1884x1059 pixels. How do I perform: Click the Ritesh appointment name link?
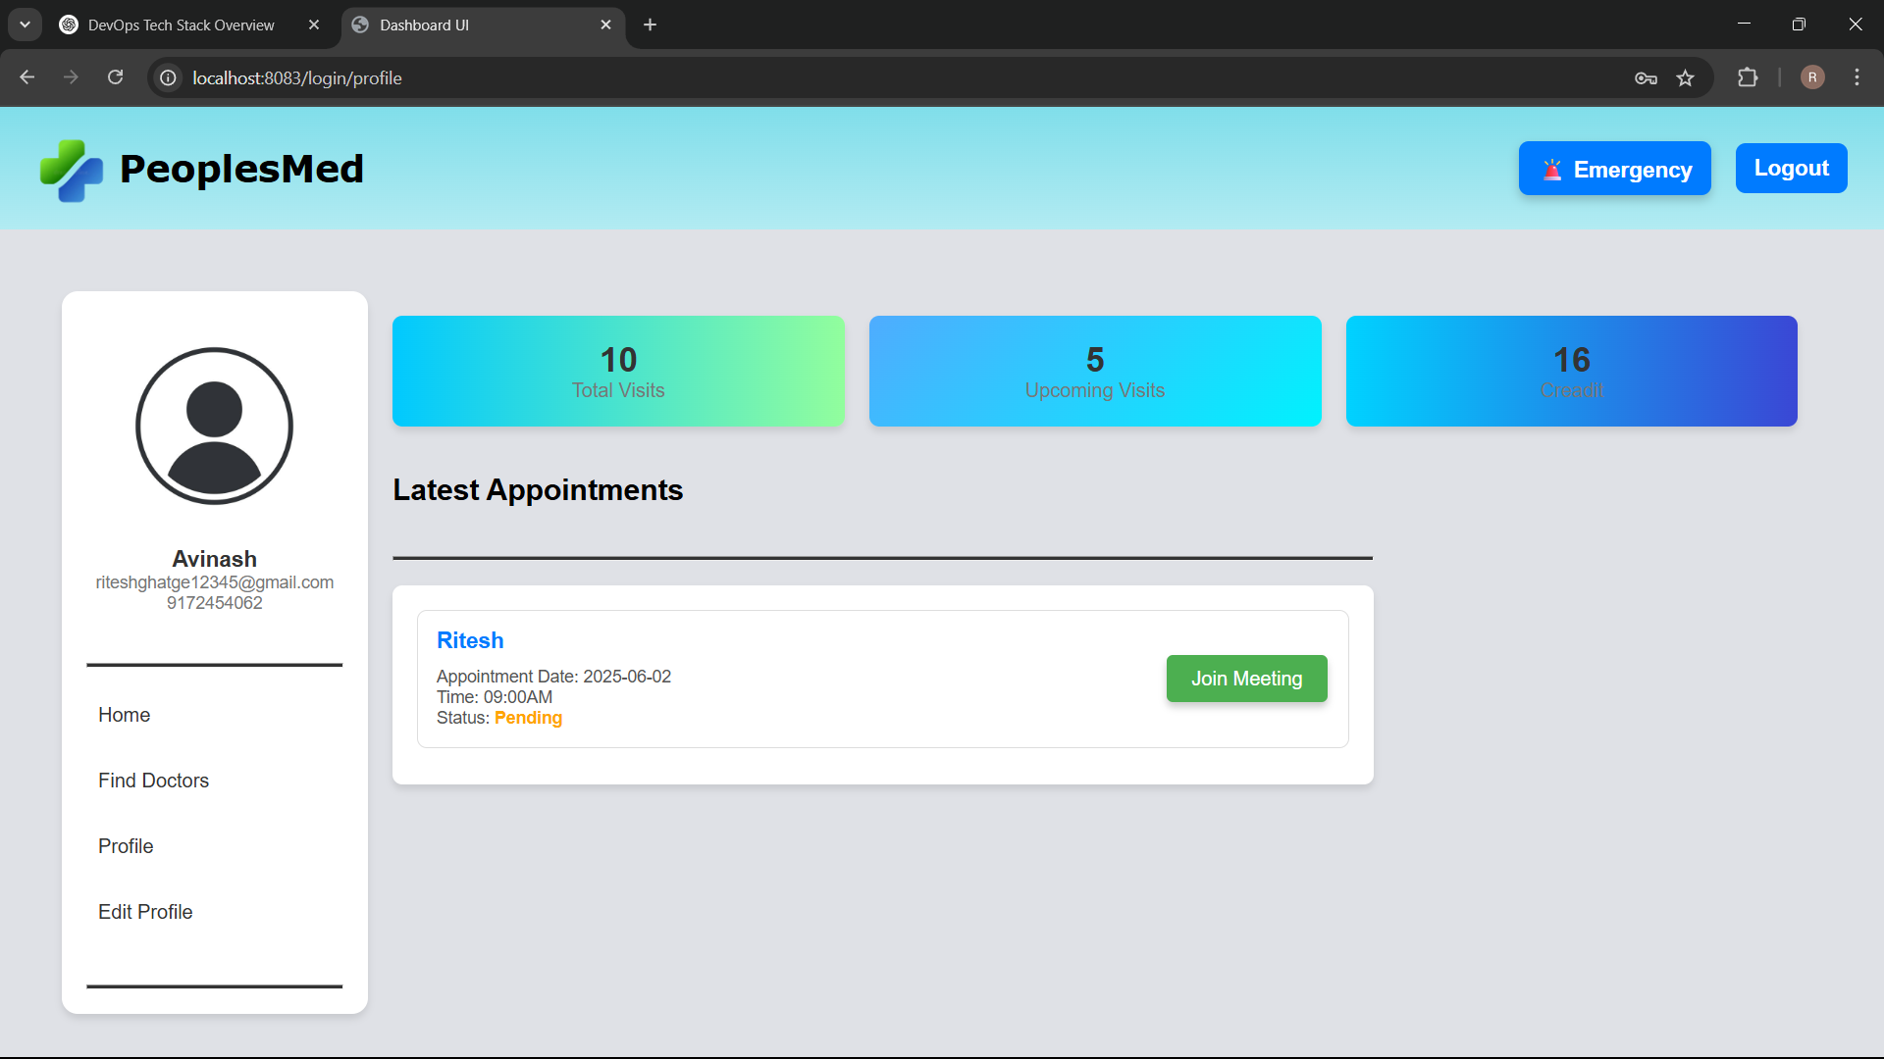point(470,640)
